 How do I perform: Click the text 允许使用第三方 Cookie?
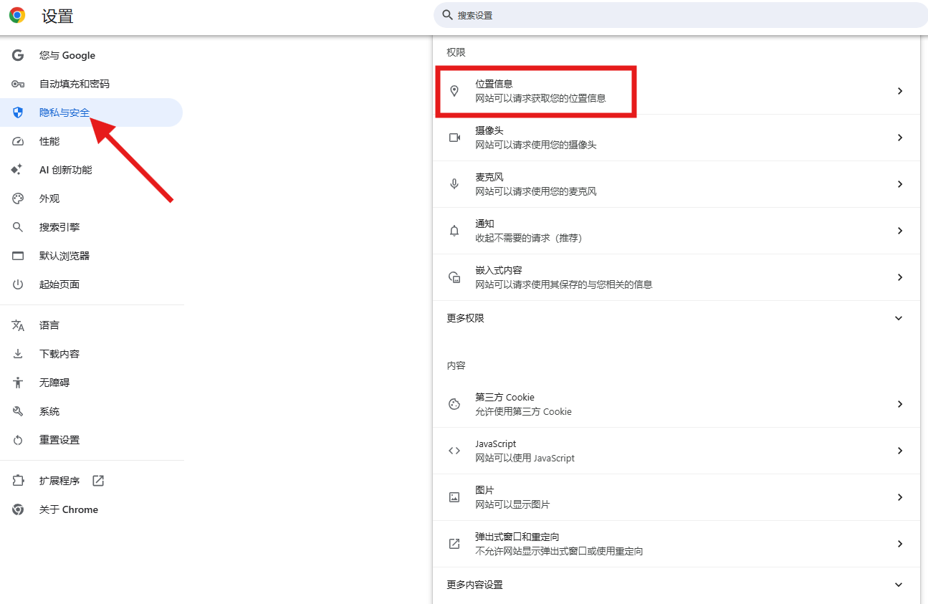(x=523, y=411)
